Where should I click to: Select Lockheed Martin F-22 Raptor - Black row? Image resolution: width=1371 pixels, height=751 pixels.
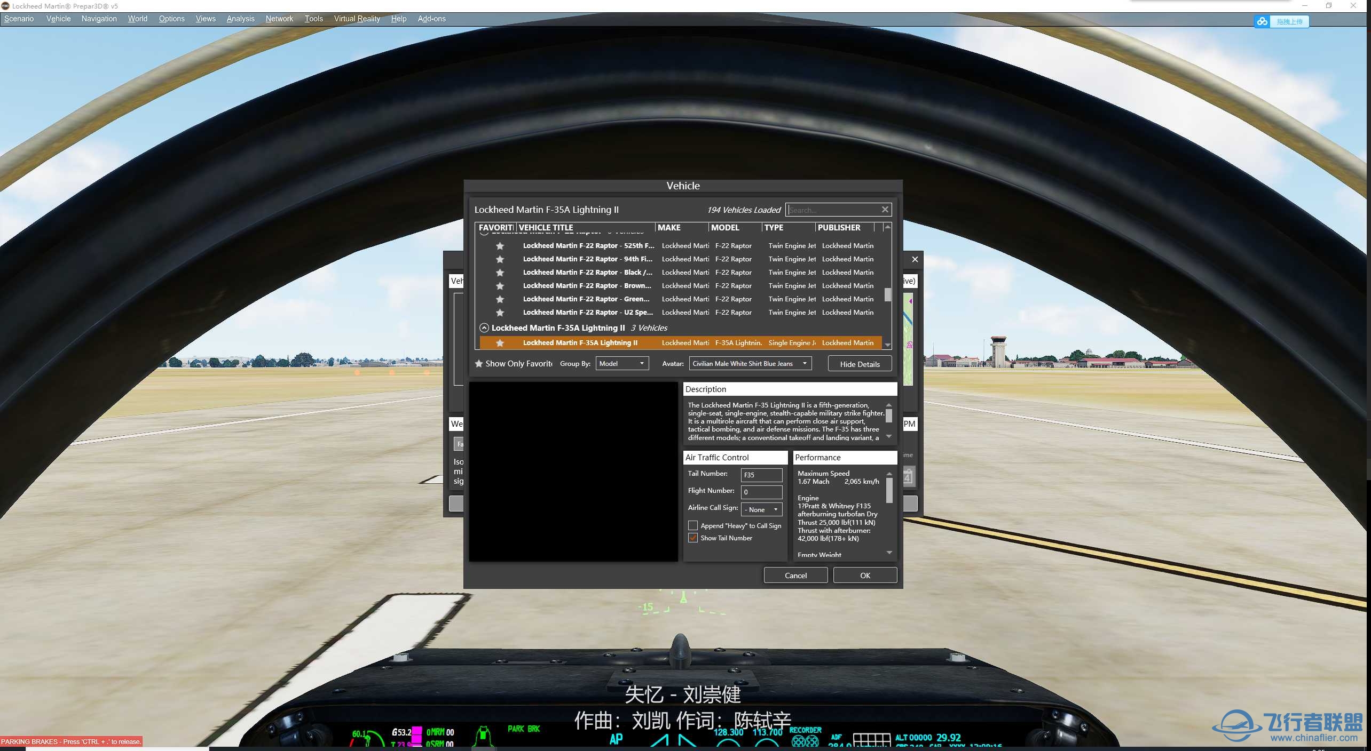pyautogui.click(x=681, y=273)
